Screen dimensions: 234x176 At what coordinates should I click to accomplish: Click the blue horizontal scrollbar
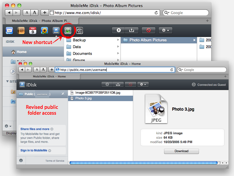pyautogui.click(x=144, y=163)
